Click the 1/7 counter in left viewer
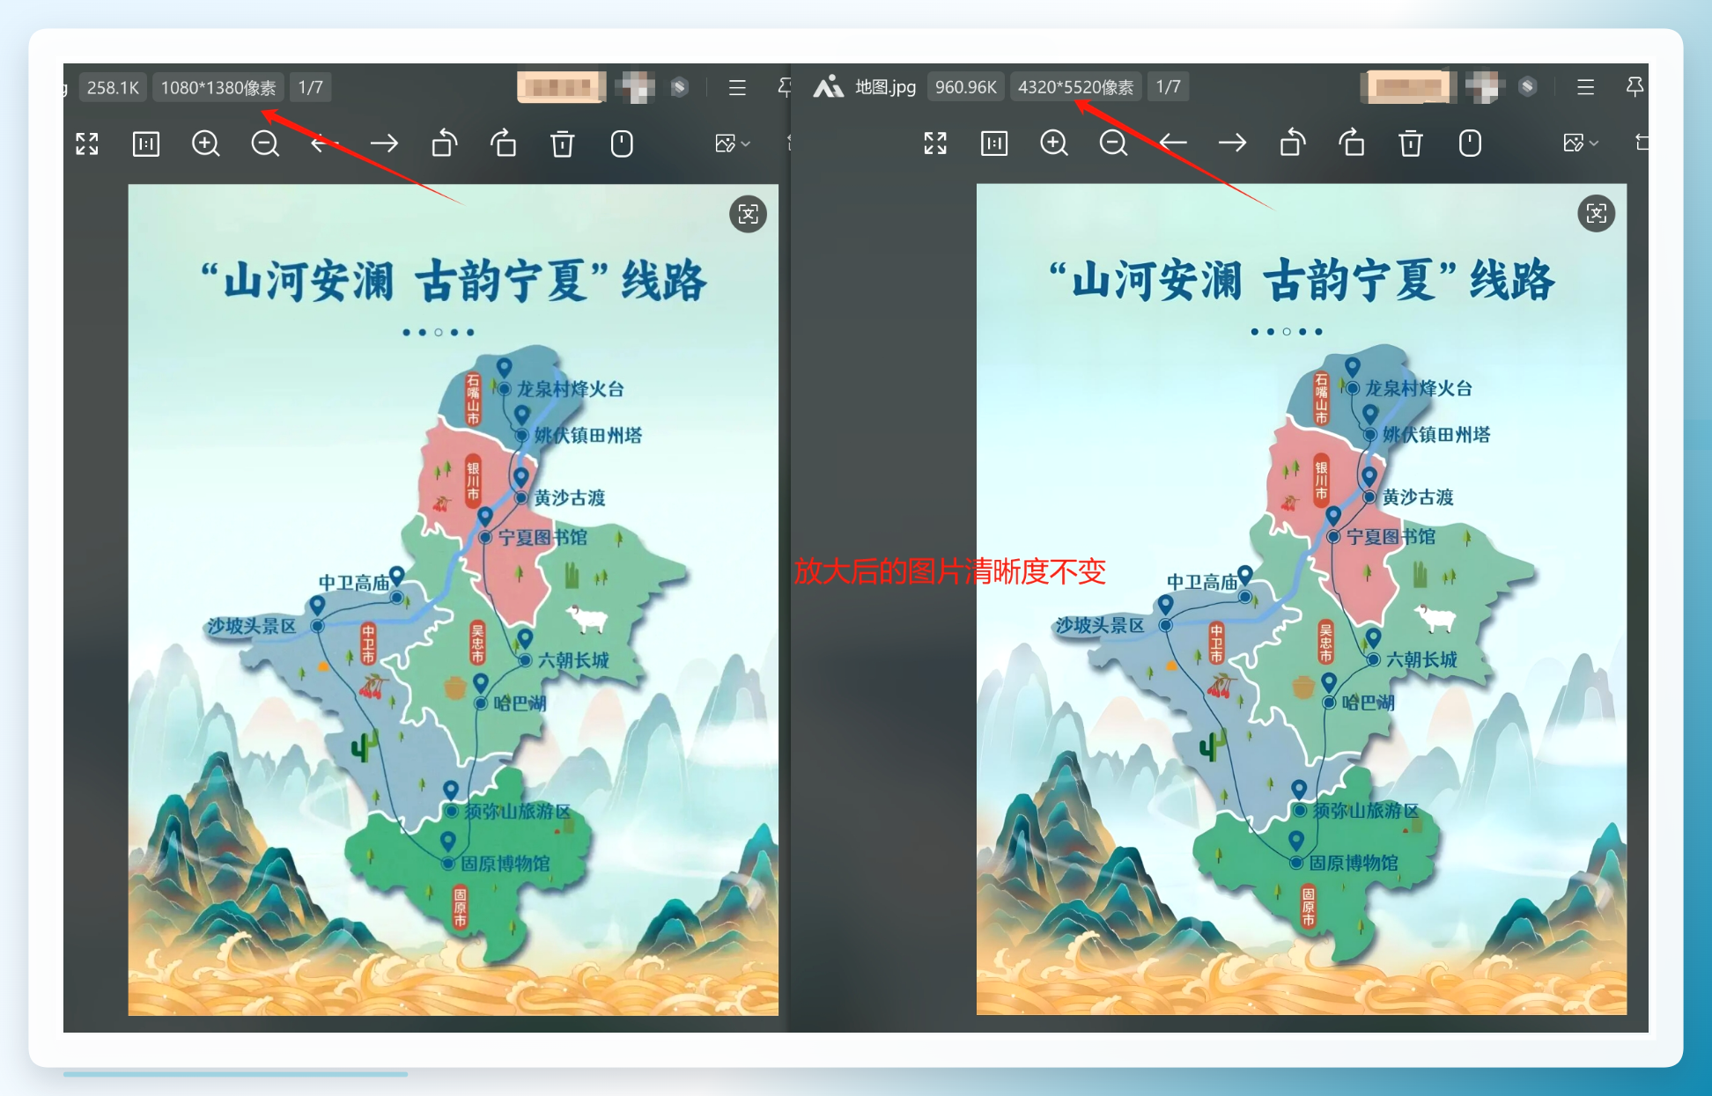1712x1096 pixels. pos(310,87)
